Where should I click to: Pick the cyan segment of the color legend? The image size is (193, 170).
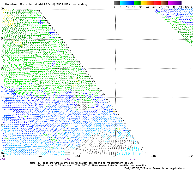124,3
